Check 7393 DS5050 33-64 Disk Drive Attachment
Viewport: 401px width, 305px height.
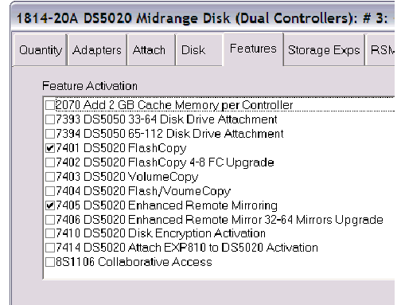coord(50,119)
